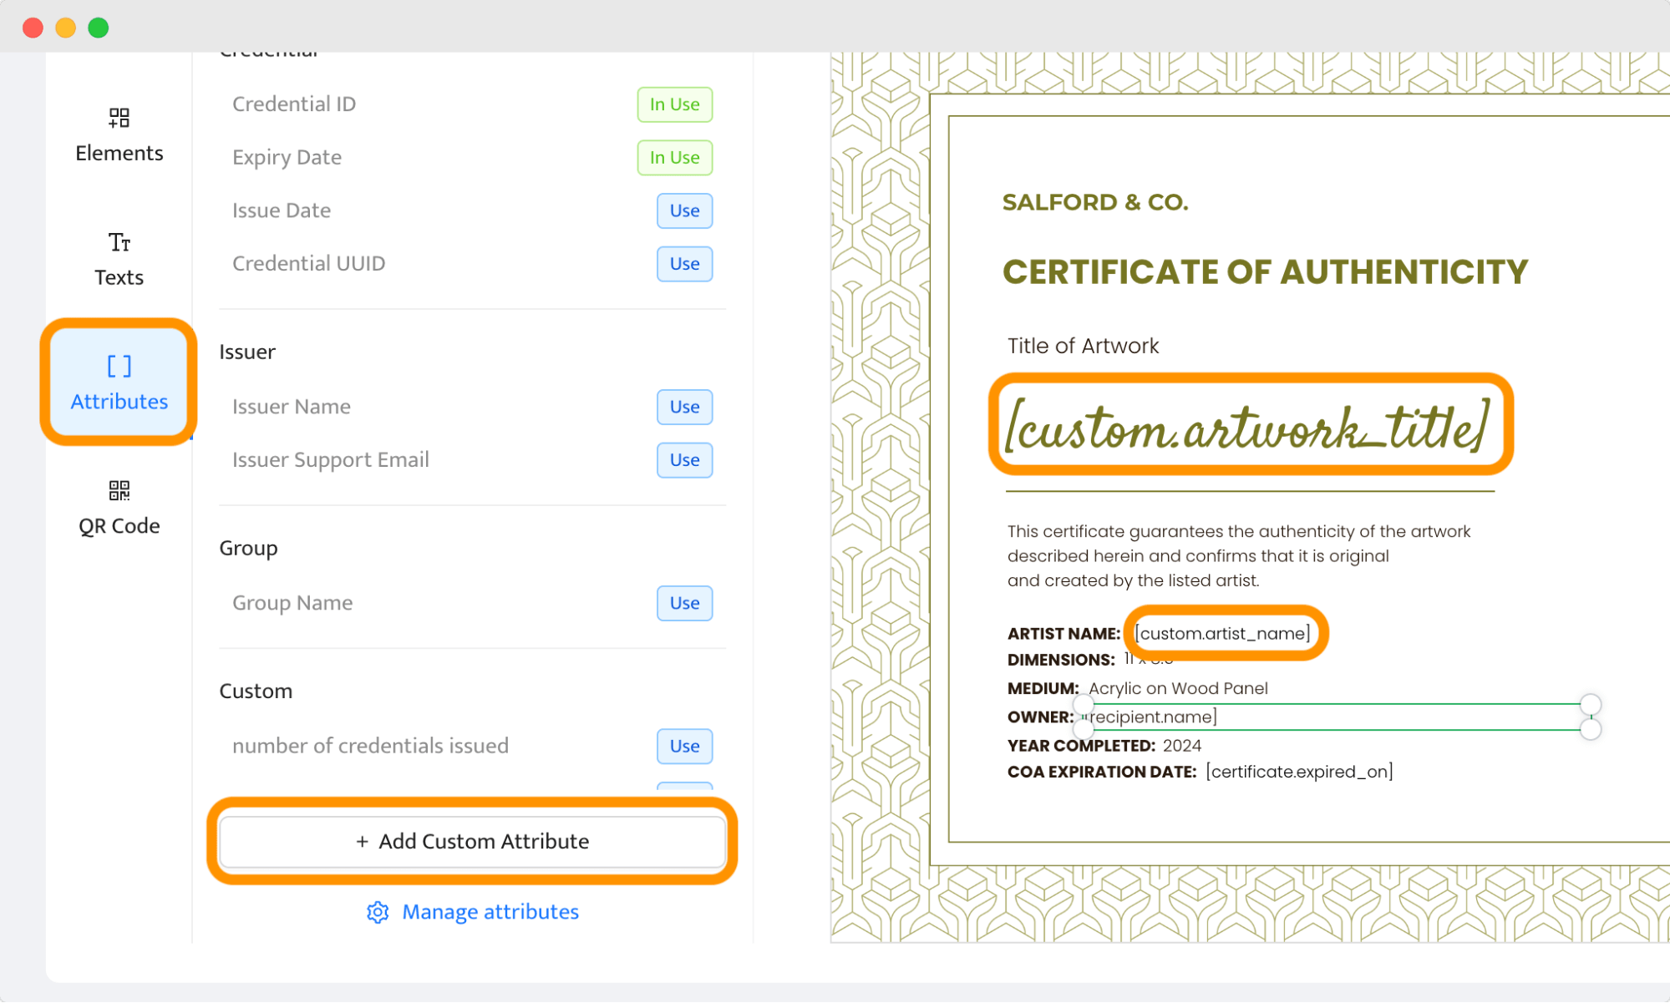Grab the right resize handle on the Owner element
Screen dimensions: 1670x1003
(x=1591, y=717)
